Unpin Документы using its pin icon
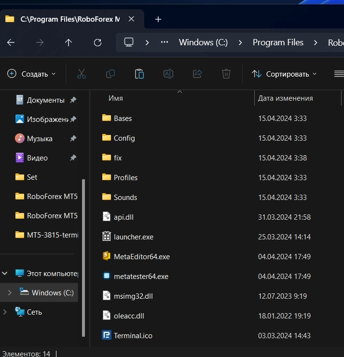This screenshot has width=344, height=357. [x=73, y=100]
